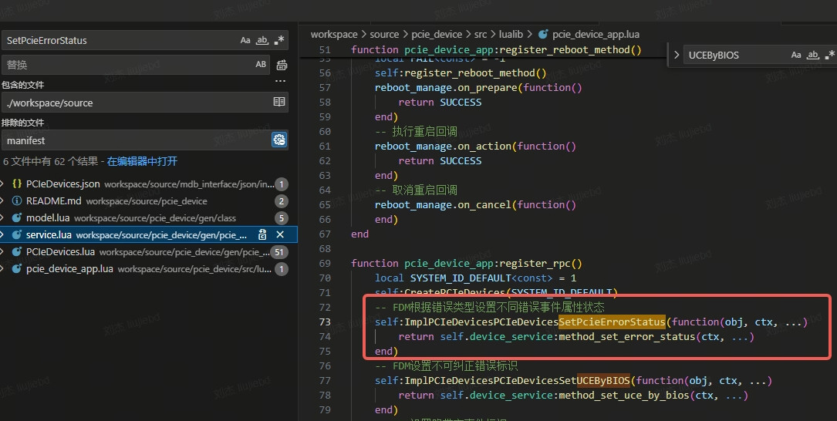Screen dimensions: 837x421
Task: Click replace icon on service.lua row
Action: pos(262,234)
